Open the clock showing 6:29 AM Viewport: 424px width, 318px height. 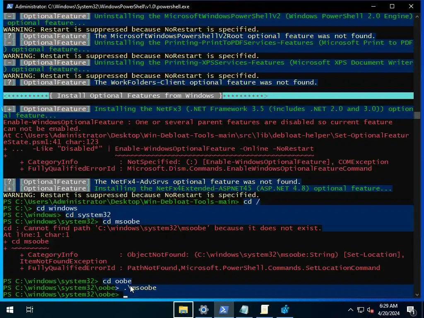pyautogui.click(x=388, y=310)
